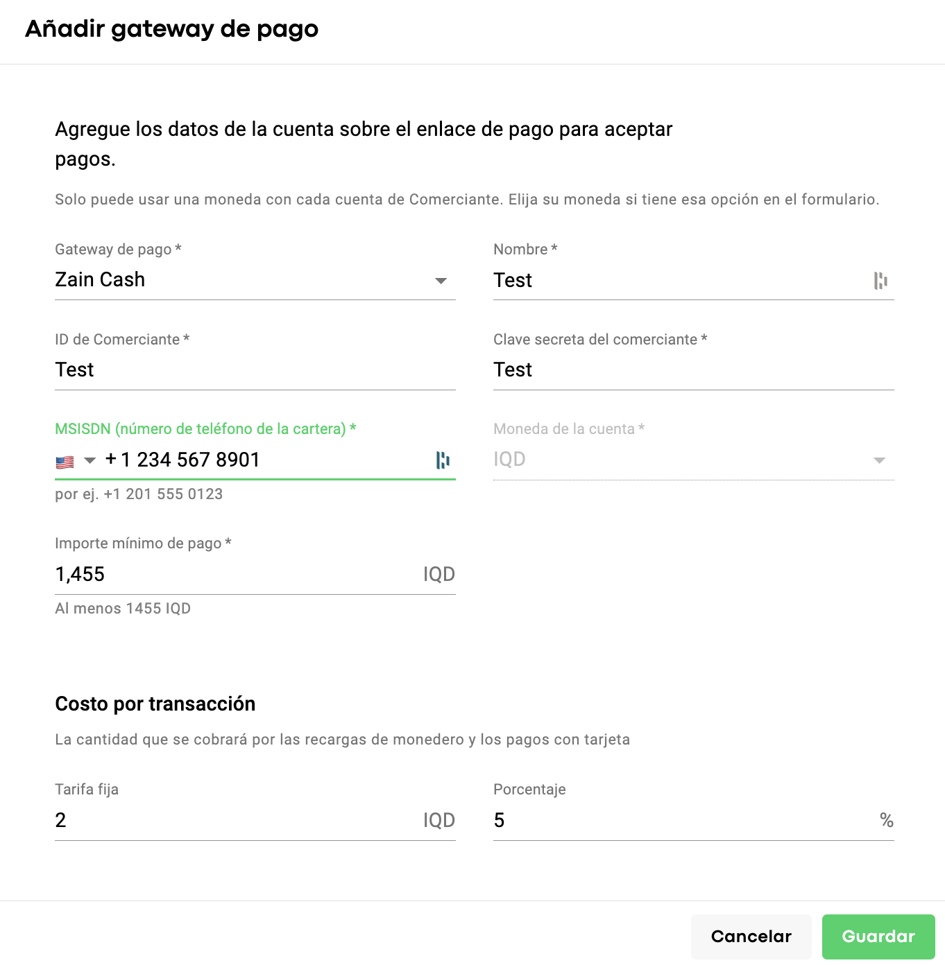Save the gateway with Guardar
Screen dimensions: 945x965
(878, 937)
